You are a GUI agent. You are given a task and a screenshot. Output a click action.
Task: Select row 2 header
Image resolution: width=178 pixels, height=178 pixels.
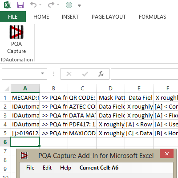pyautogui.click(x=5, y=106)
